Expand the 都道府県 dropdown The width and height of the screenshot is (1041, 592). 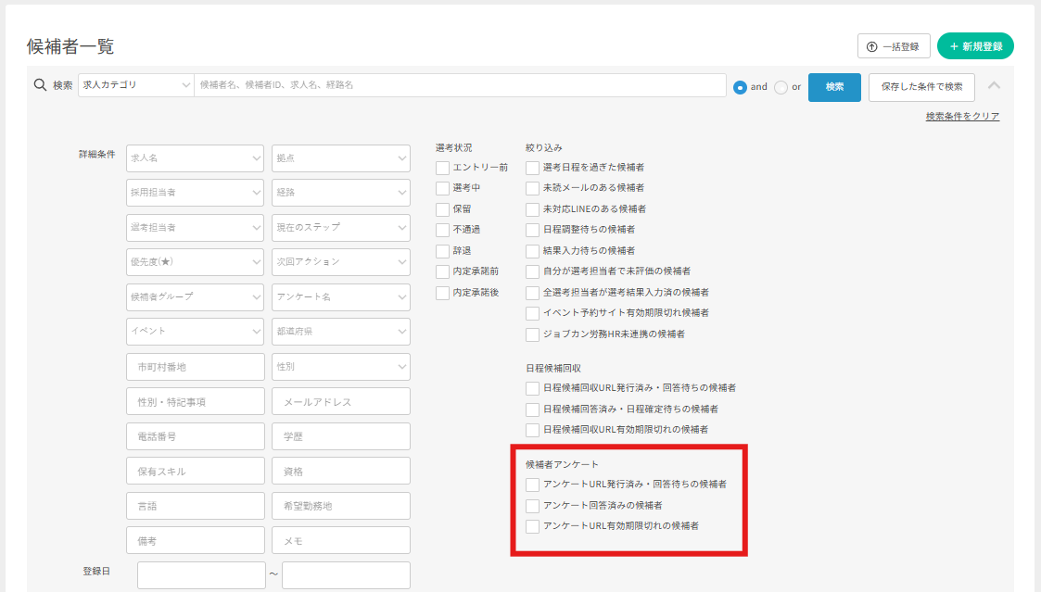click(x=340, y=332)
